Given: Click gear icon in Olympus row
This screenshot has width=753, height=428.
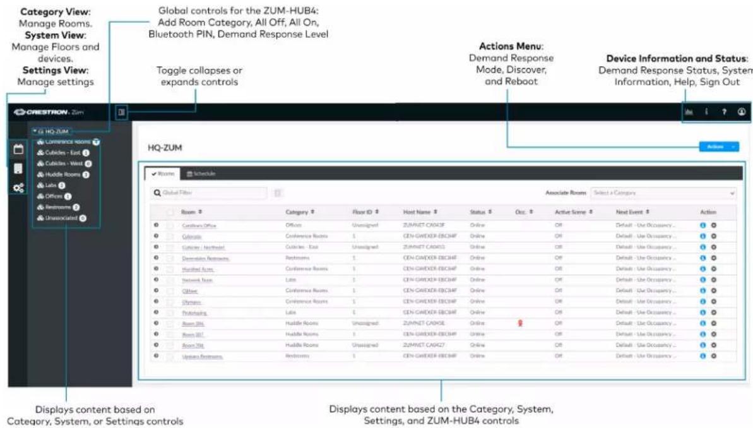Looking at the screenshot, I should pos(714,302).
